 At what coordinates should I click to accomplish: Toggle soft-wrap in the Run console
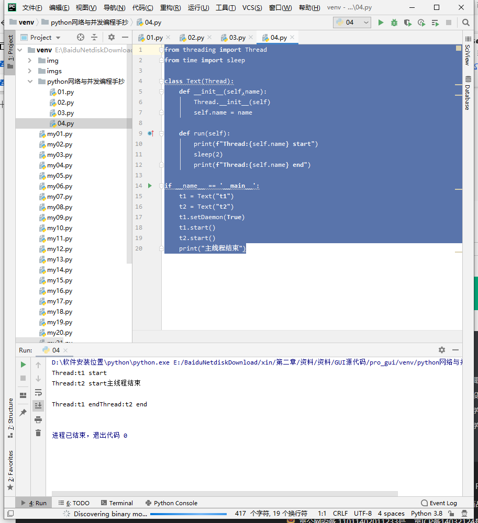point(38,392)
